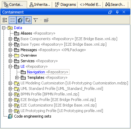
Task: Pin the Containment panel
Action: pos(117,12)
